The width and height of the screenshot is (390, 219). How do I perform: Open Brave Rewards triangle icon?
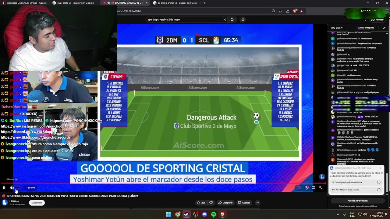click(301, 11)
